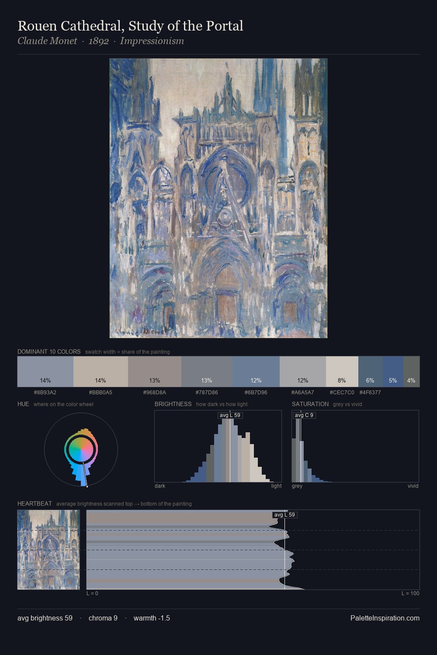437x655 pixels.
Task: Click the 'light' axis label
Action: [x=277, y=486]
